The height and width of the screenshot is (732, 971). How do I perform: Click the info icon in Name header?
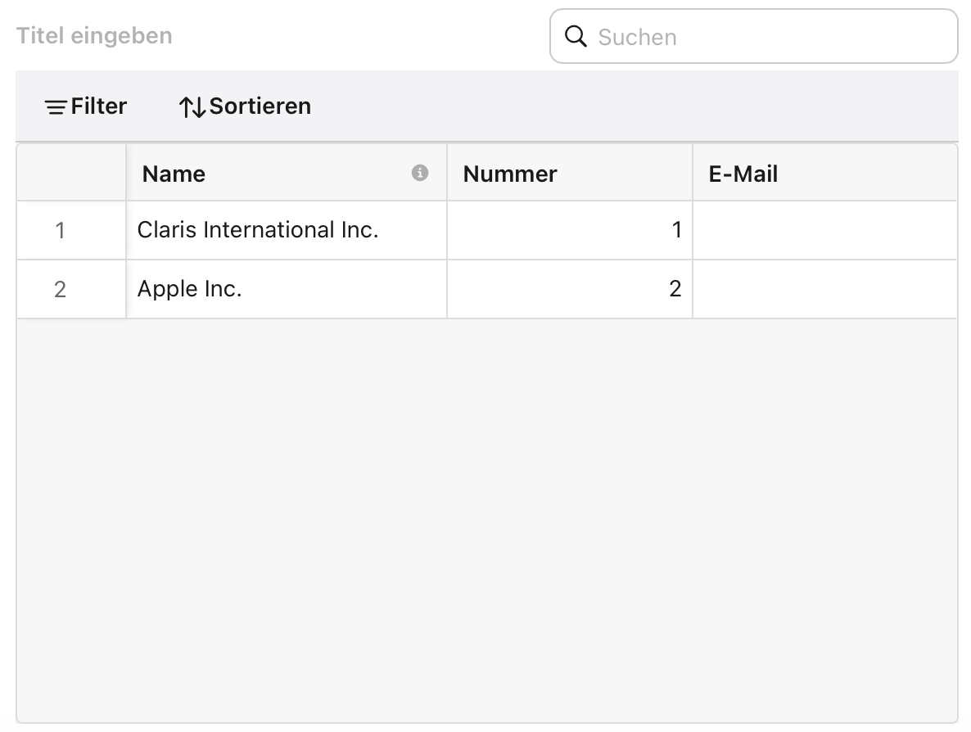click(x=420, y=173)
